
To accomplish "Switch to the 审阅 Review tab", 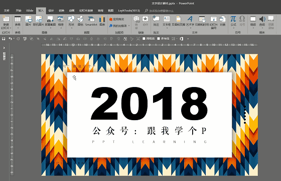I will click(100, 11).
